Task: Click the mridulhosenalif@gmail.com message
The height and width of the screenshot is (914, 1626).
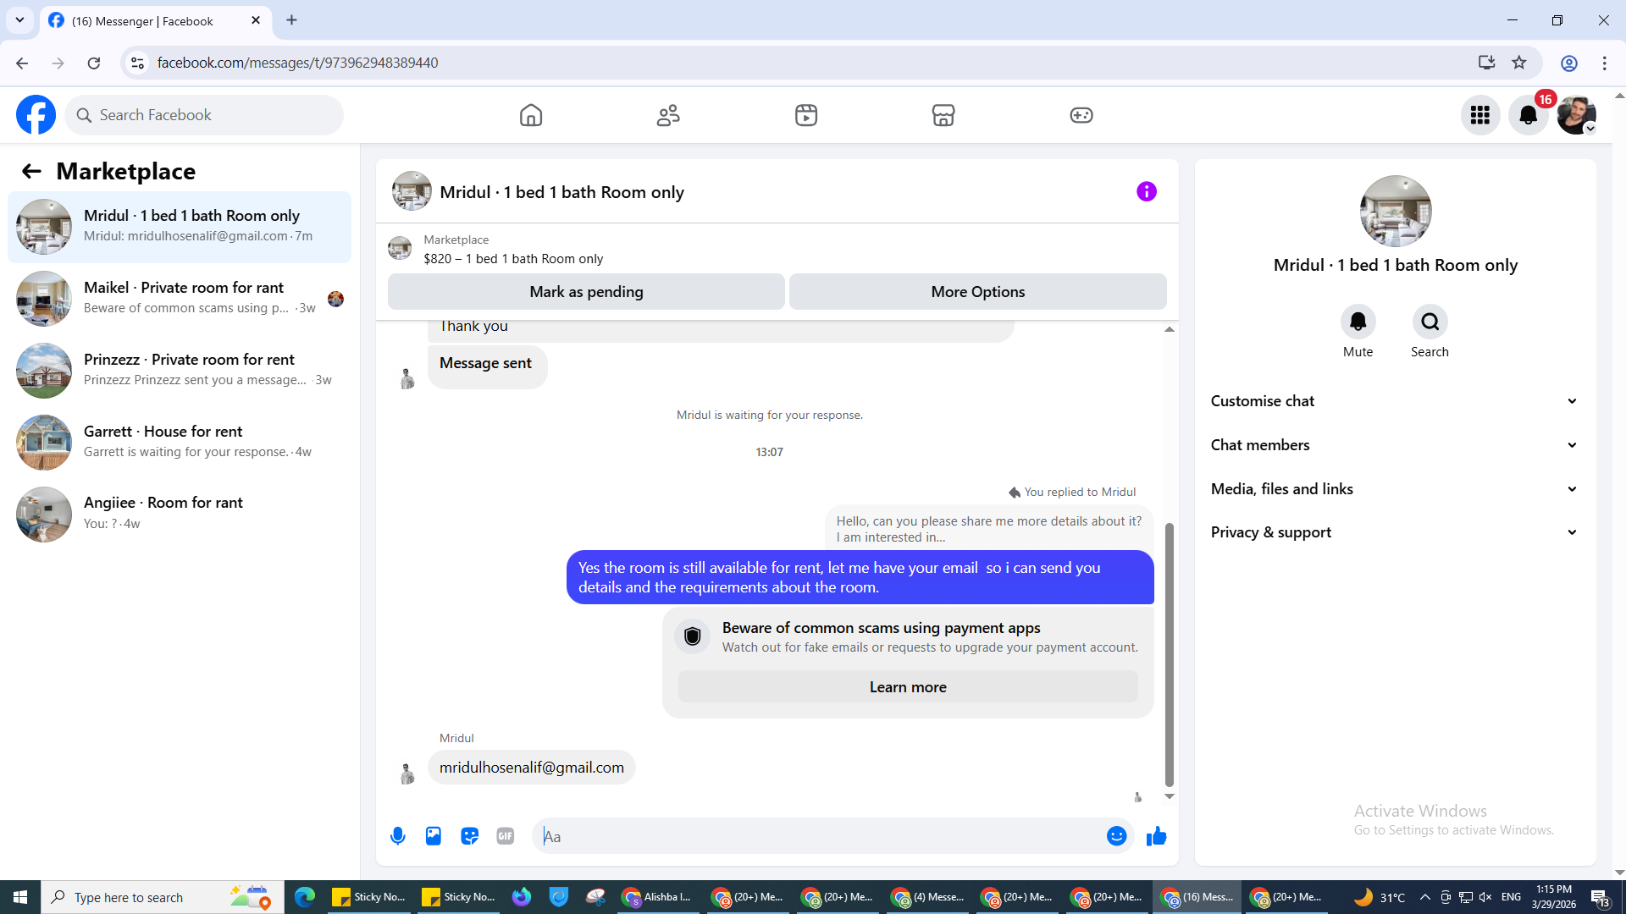Action: click(532, 768)
